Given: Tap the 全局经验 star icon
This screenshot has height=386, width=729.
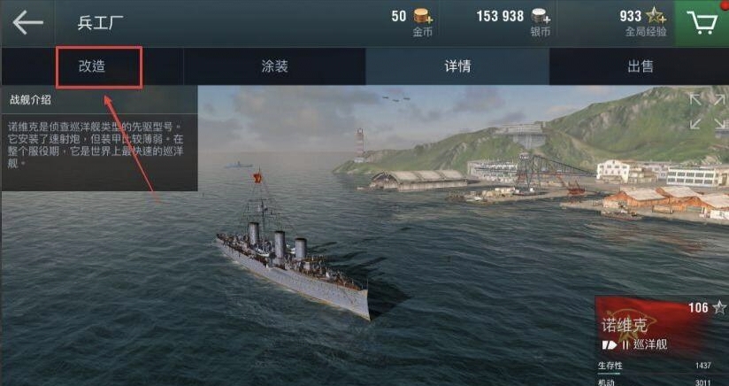Looking at the screenshot, I should (656, 16).
